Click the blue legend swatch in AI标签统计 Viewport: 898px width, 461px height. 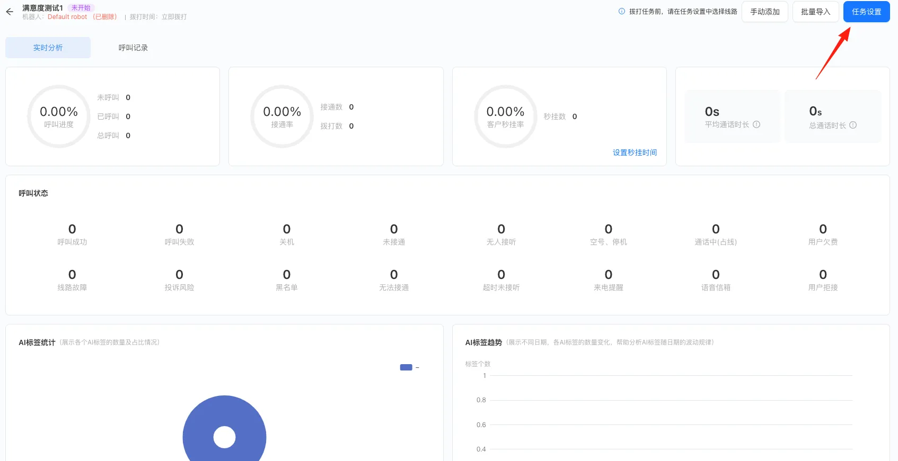406,367
